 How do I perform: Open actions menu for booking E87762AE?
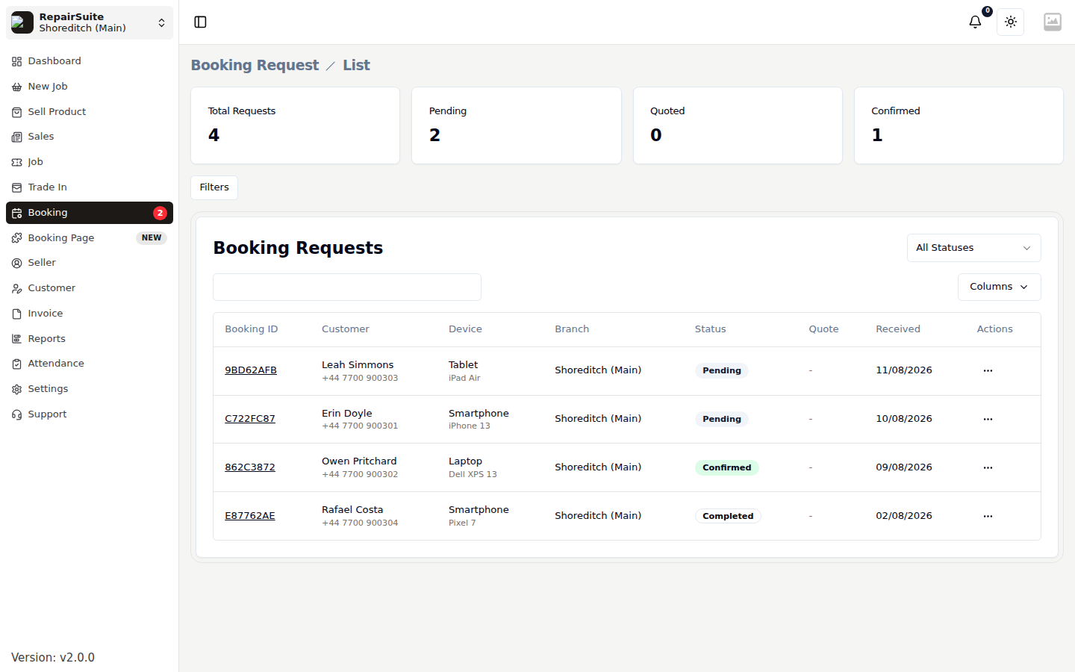pos(988,517)
